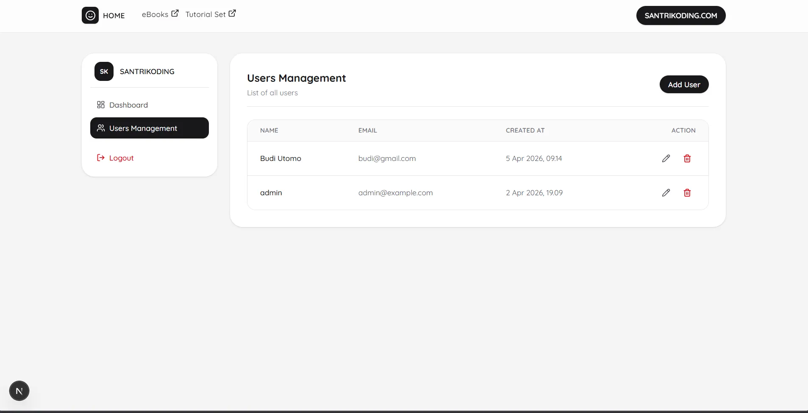The width and height of the screenshot is (808, 413).
Task: Select the admin@example.com email cell
Action: click(x=395, y=193)
